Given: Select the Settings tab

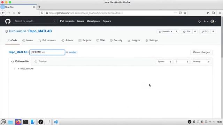Looking at the screenshot, I should tap(152, 40).
